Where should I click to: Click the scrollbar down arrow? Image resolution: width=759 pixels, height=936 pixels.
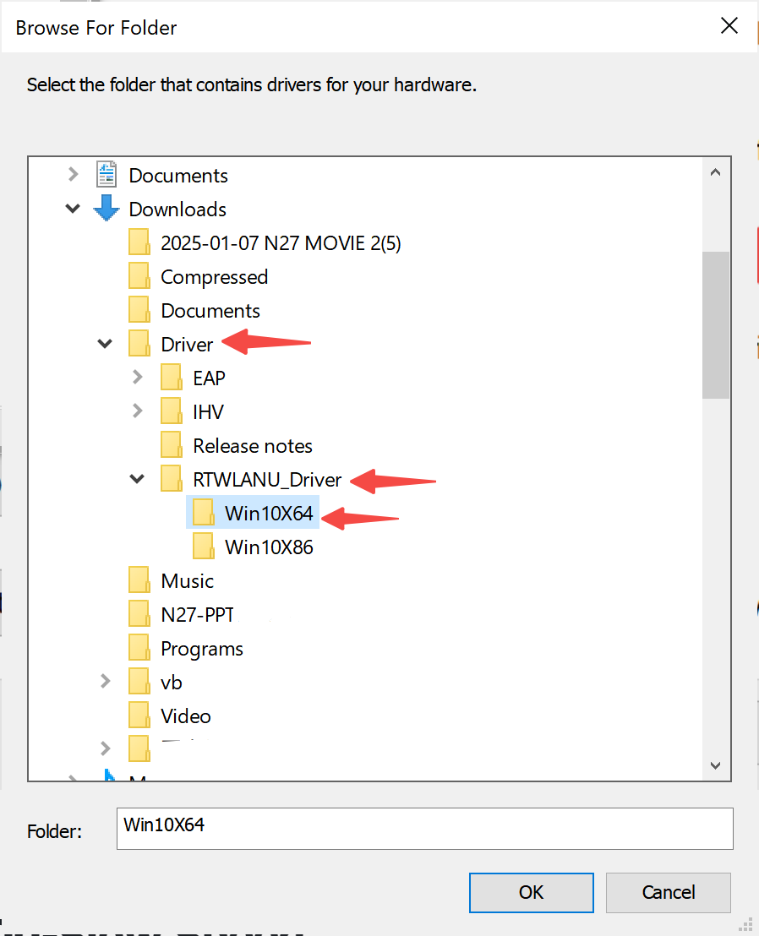point(715,765)
